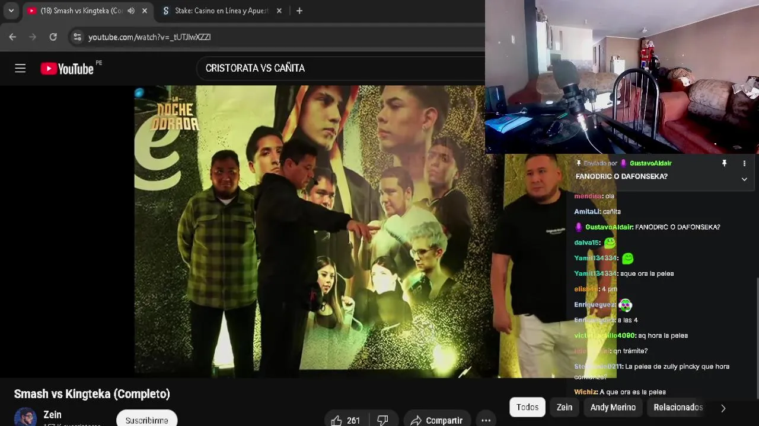
Task: Close the Smash vs Kingteka tab
Action: 145,11
